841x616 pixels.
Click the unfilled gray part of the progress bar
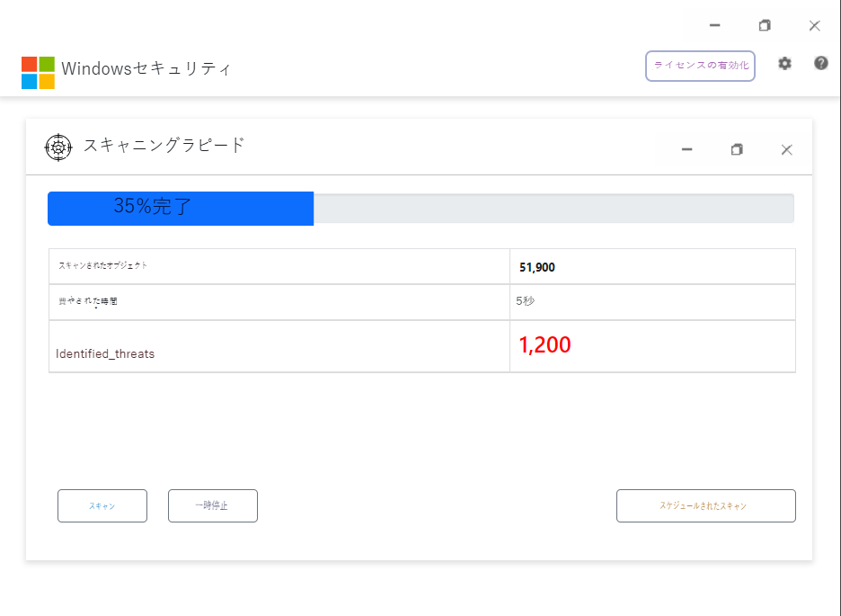tap(553, 208)
